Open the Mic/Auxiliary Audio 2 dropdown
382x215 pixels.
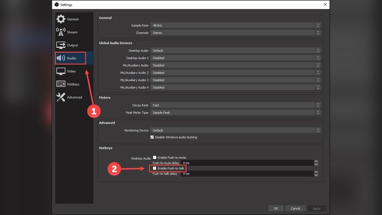[x=235, y=73]
